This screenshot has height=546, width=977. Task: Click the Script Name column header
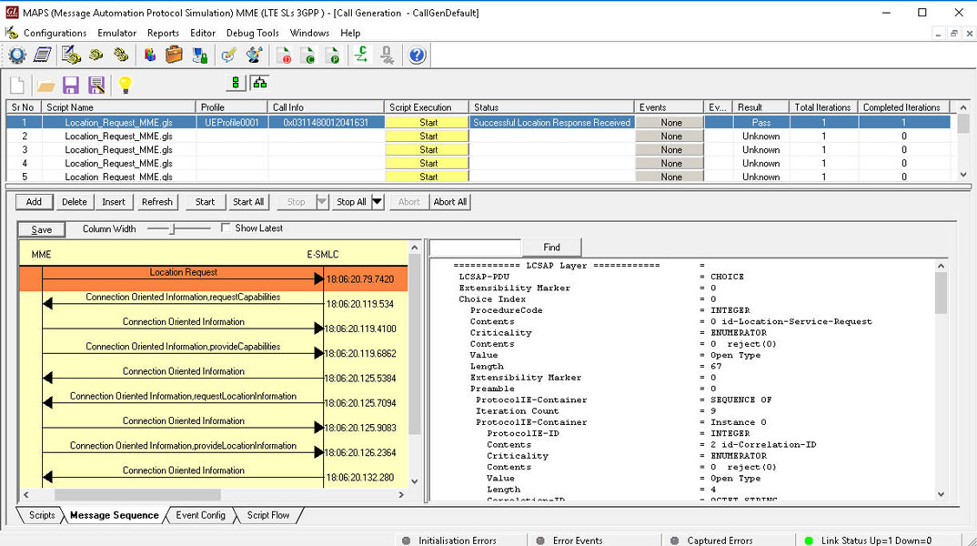coord(118,107)
